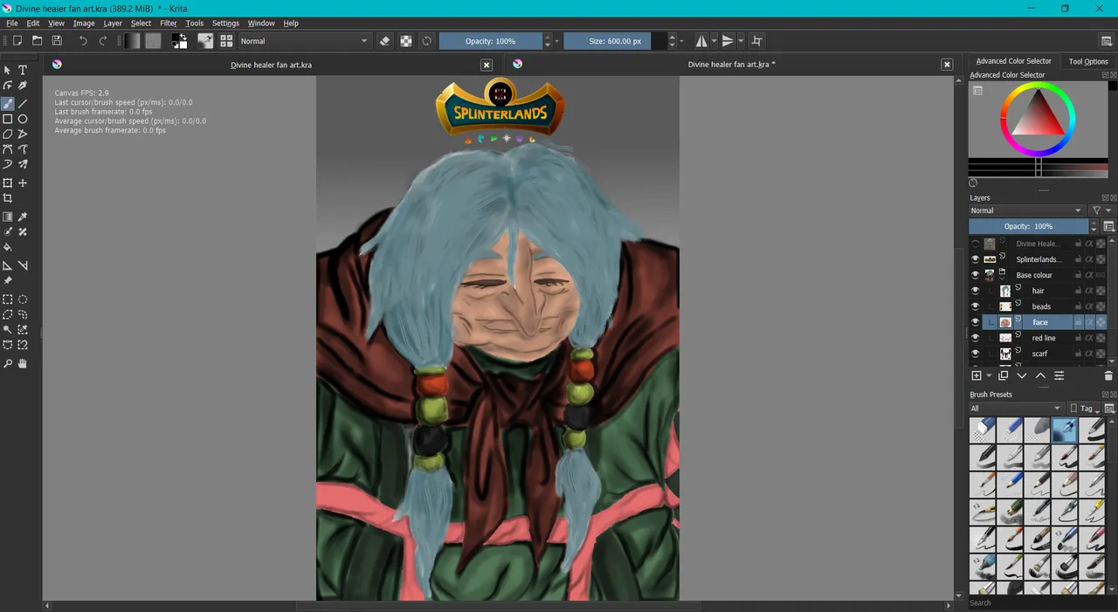Hide the hair layer

coord(975,291)
